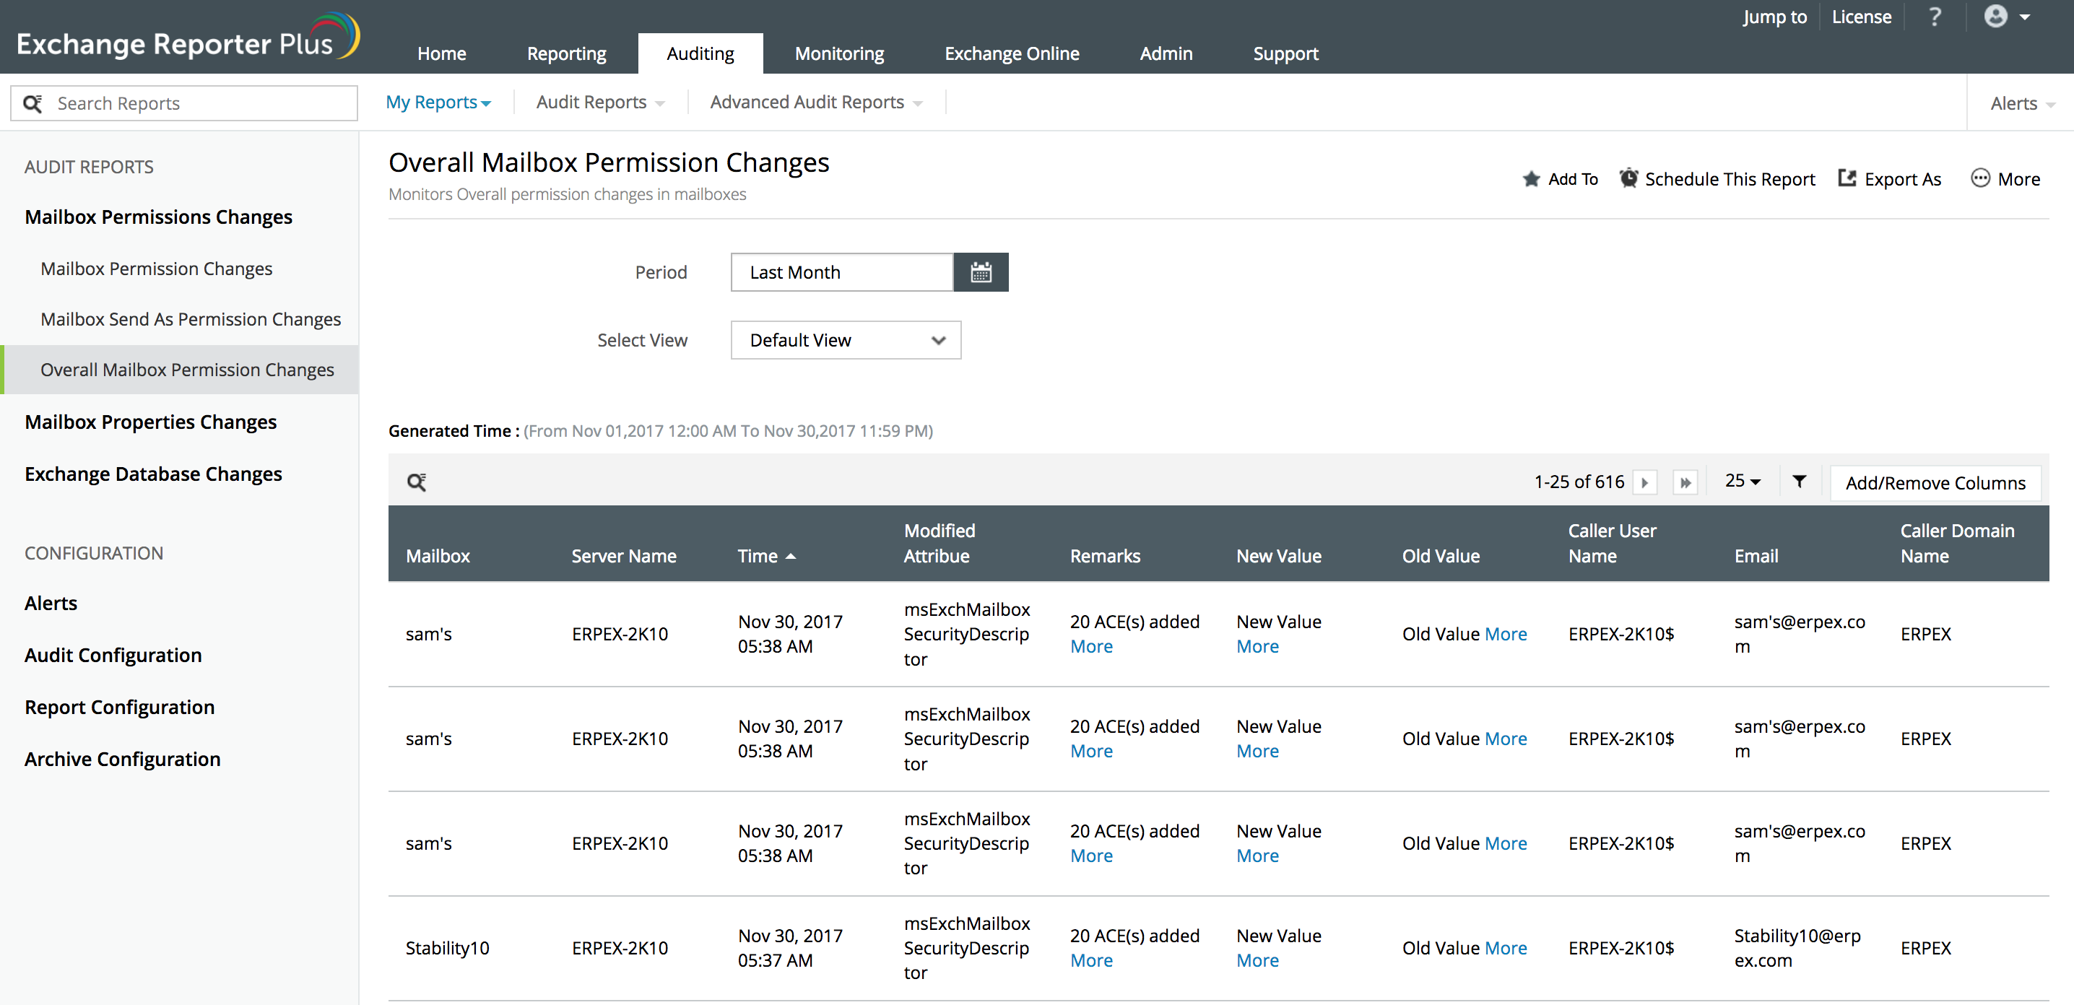Go to next page of results
The image size is (2074, 1005).
[1645, 482]
